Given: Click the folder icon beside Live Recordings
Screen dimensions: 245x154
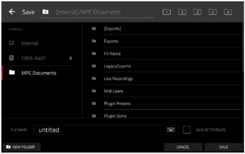Looking at the screenshot, I should click(94, 78).
